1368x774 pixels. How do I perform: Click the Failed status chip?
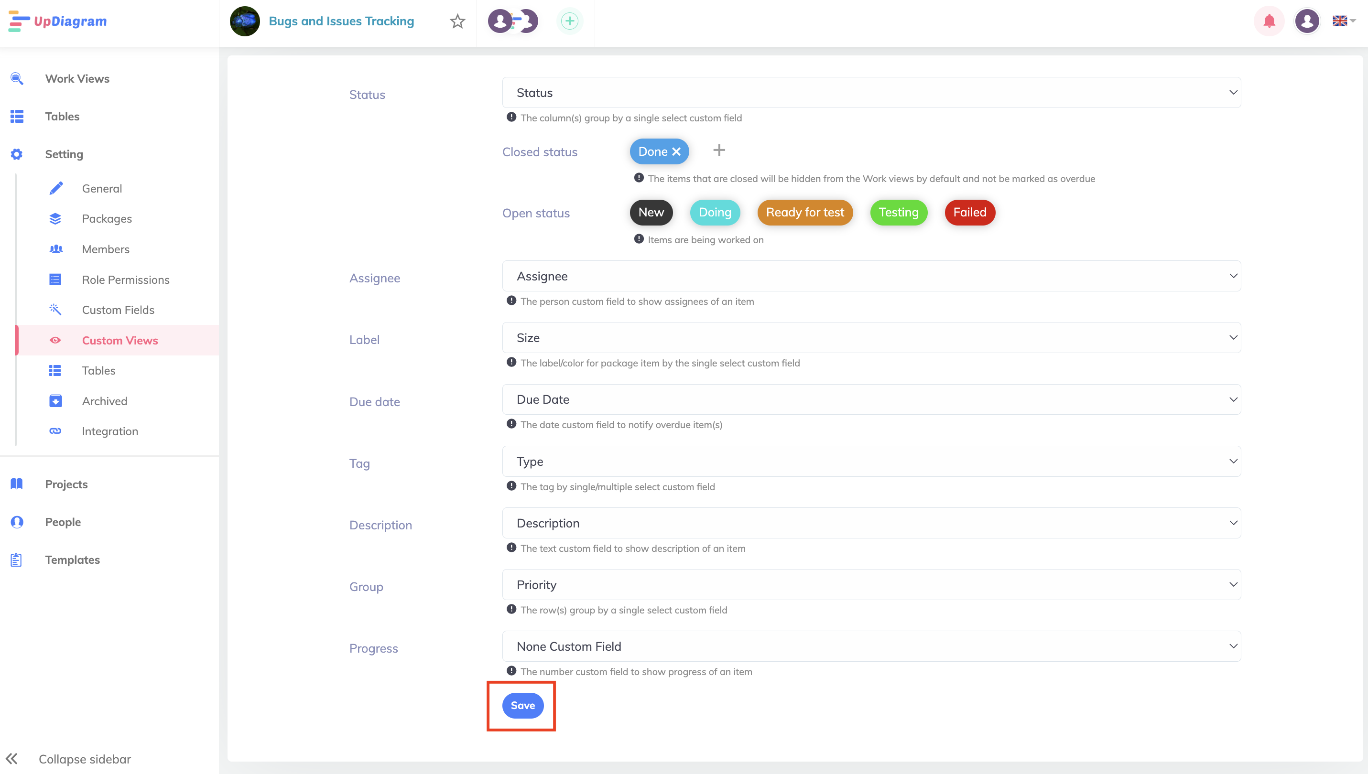(970, 213)
